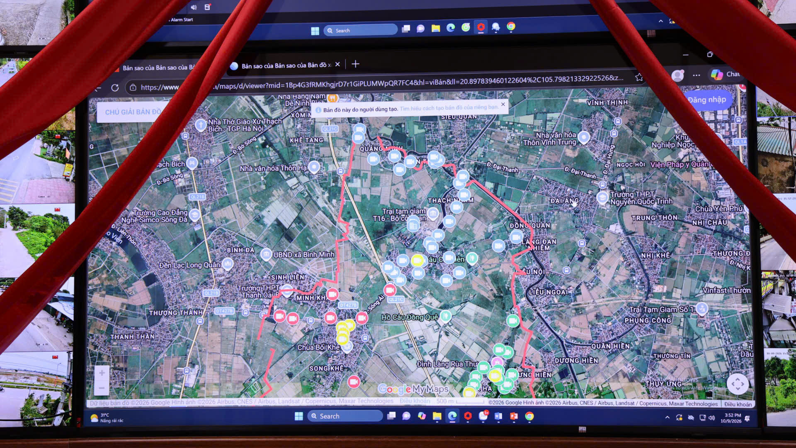Open the clock showing 3:52 PM

tap(731, 418)
